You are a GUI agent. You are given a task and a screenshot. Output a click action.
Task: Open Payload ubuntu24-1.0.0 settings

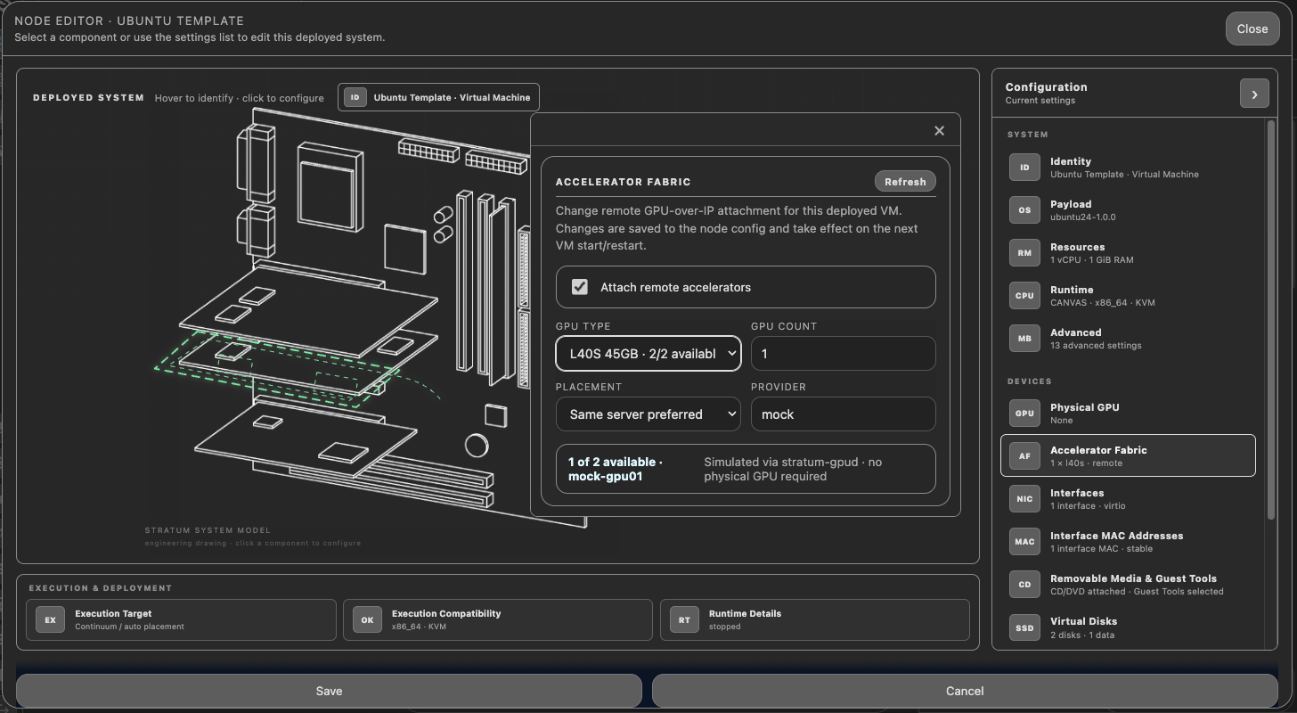click(1128, 210)
